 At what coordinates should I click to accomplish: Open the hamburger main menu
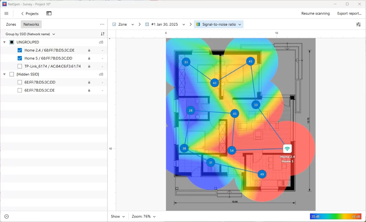tap(6, 14)
